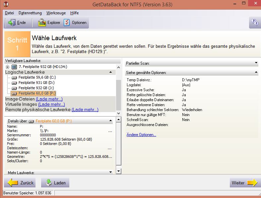Screen dimensions: 261x198
Task: Click the GetDataBack app icon in title bar
Action: (6, 4)
